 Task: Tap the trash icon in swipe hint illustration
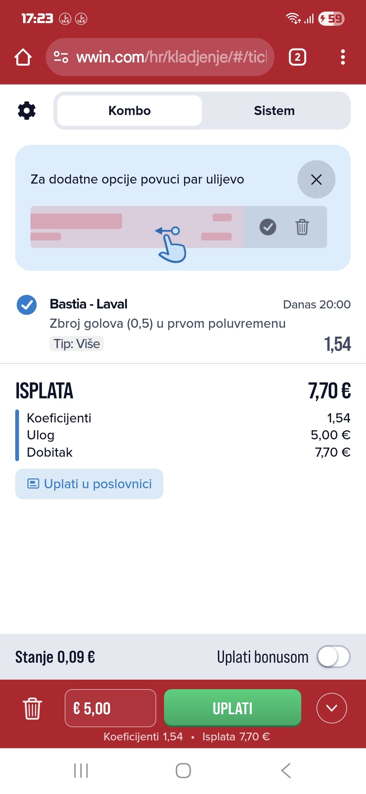point(302,227)
